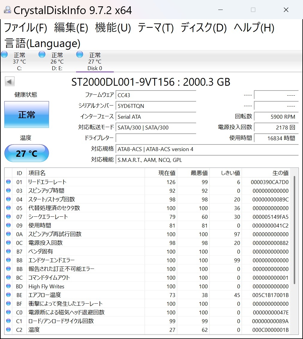303x339 pixels.
Task: Click status dot for attribute BE
Action: click(8, 295)
